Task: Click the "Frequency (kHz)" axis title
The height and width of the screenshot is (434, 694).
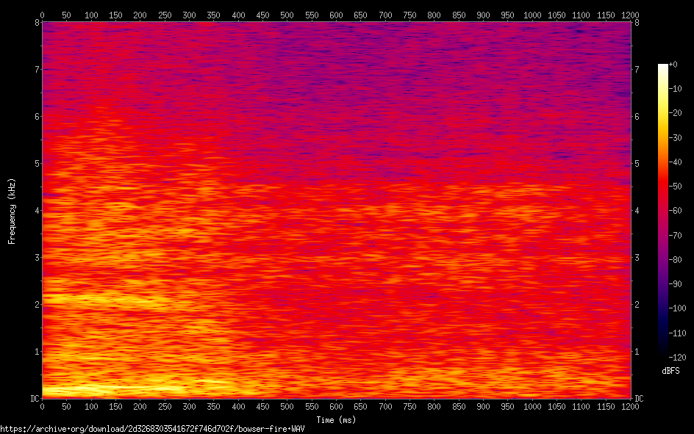Action: 12,211
